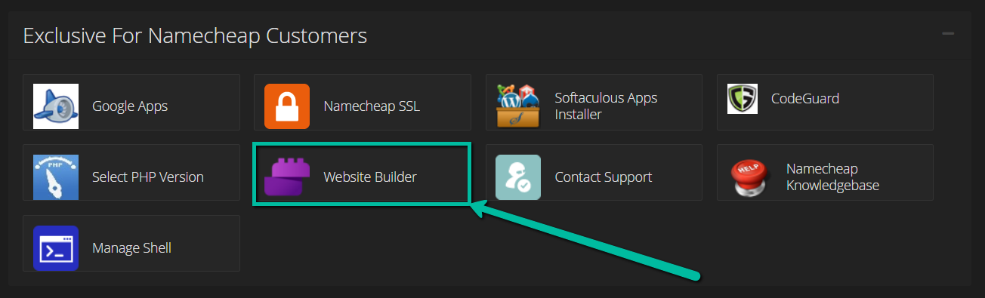Open the CodeGuard link
Viewport: 985px width, 298px height.
point(805,98)
